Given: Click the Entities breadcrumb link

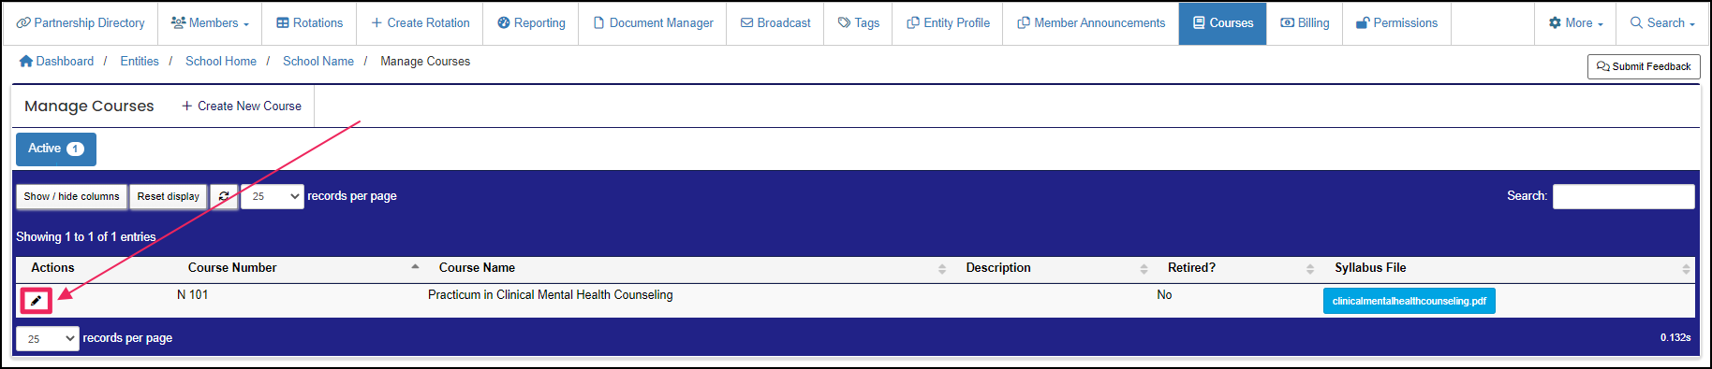Looking at the screenshot, I should [140, 61].
